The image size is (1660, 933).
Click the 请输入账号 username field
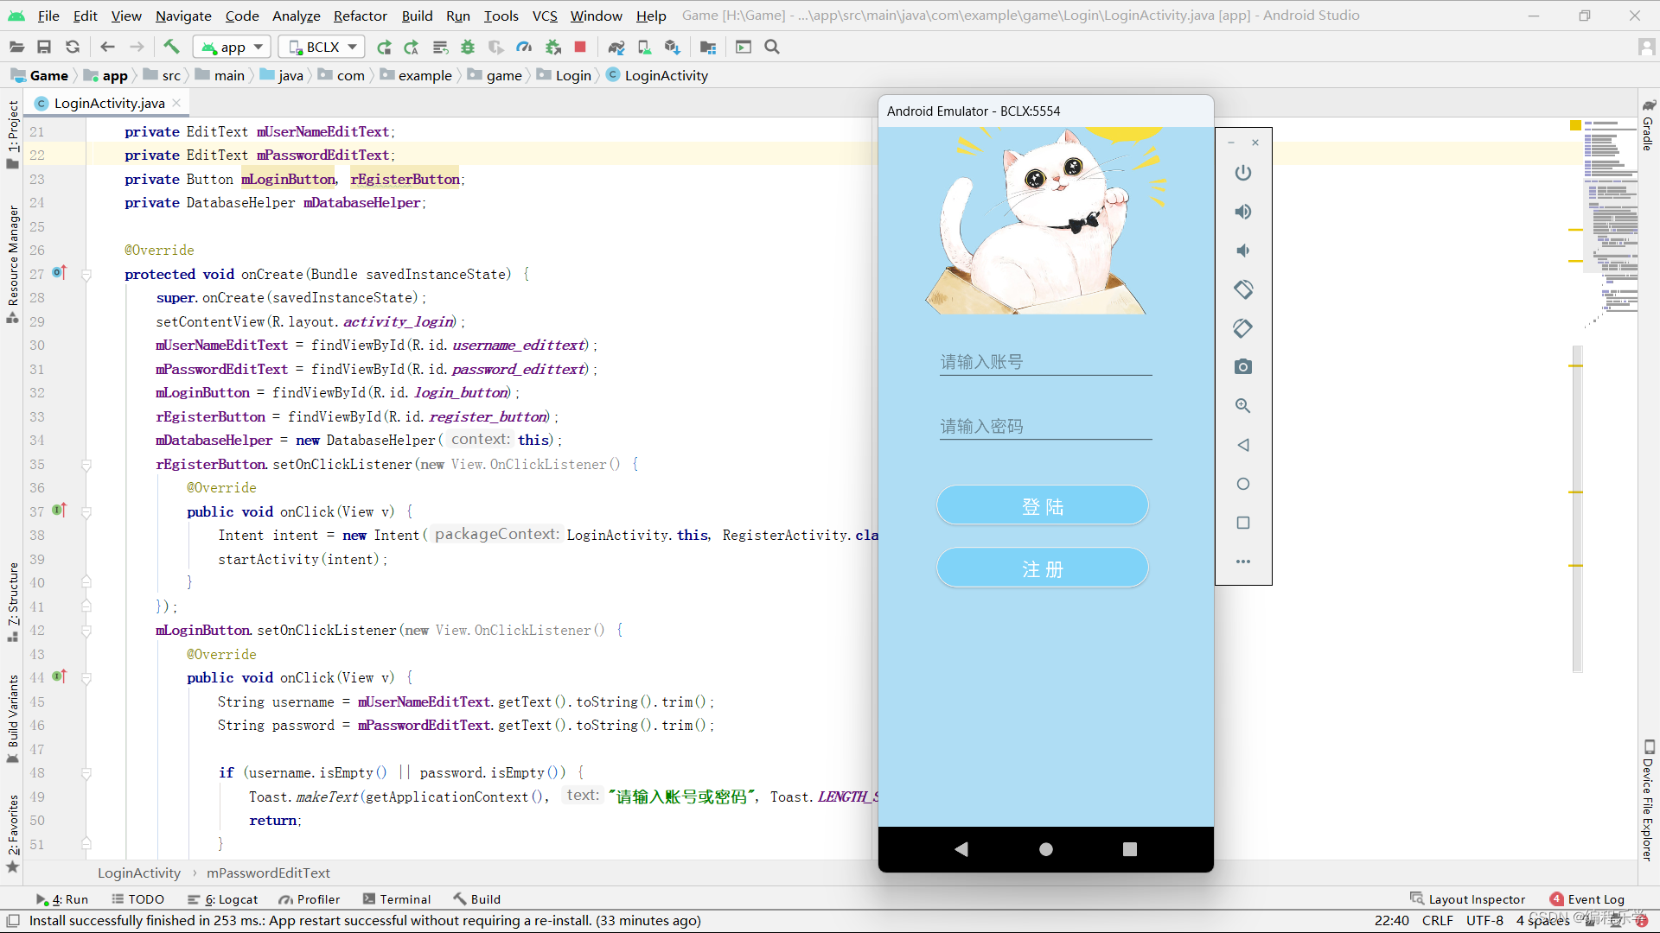[x=1045, y=362]
